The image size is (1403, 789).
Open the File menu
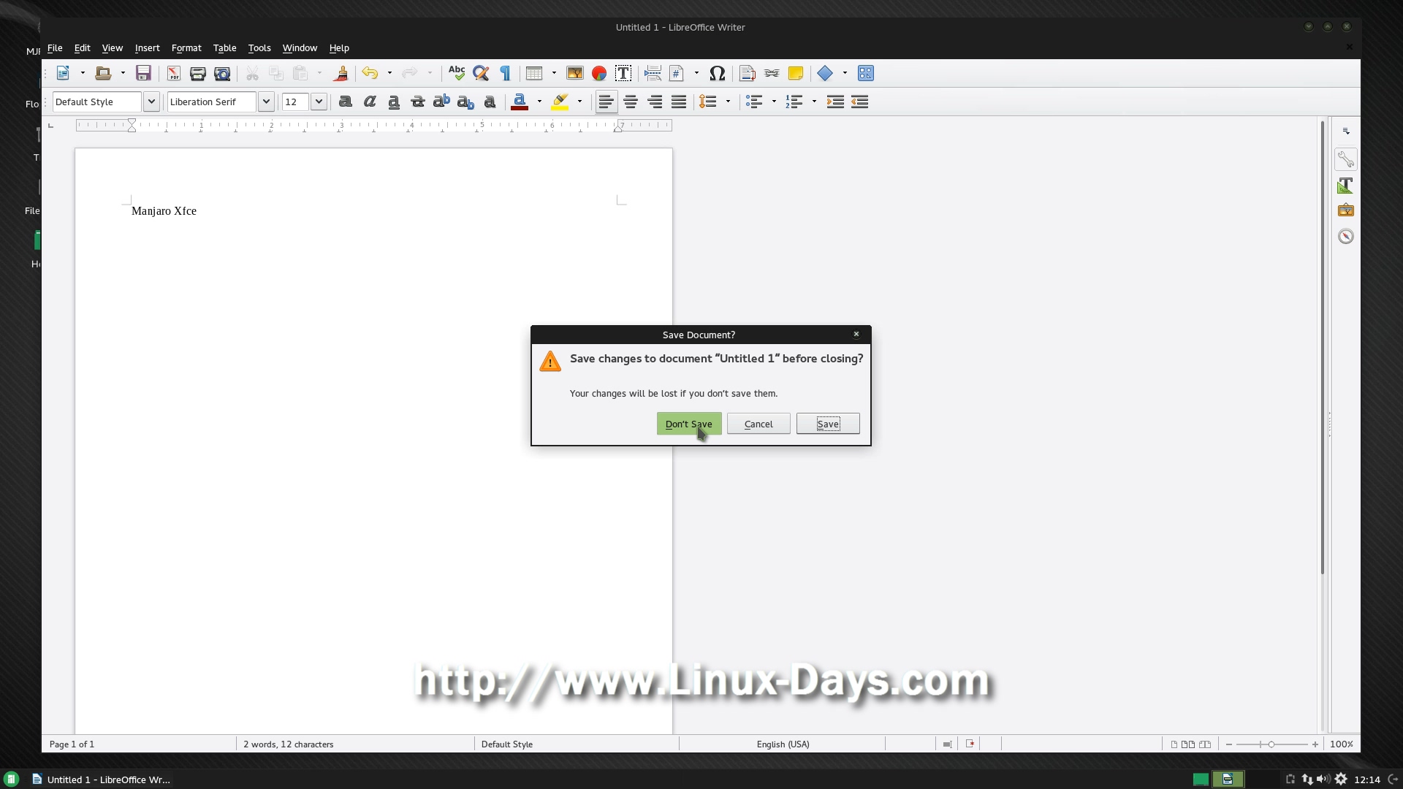coord(55,48)
